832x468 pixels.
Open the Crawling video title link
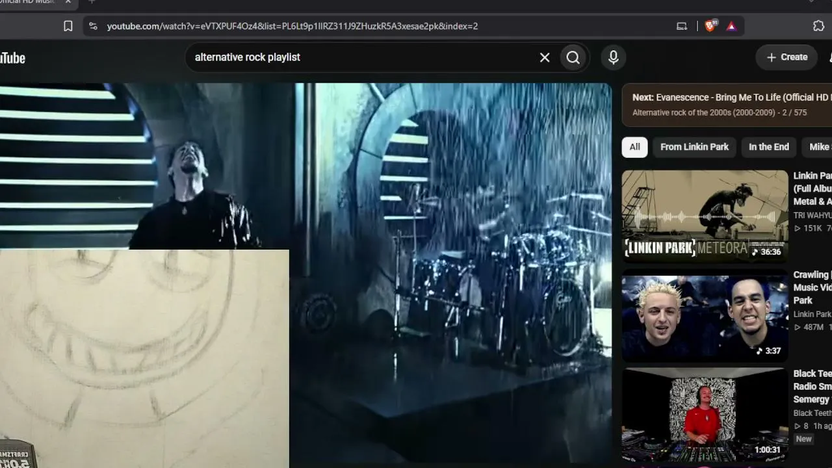pos(812,287)
